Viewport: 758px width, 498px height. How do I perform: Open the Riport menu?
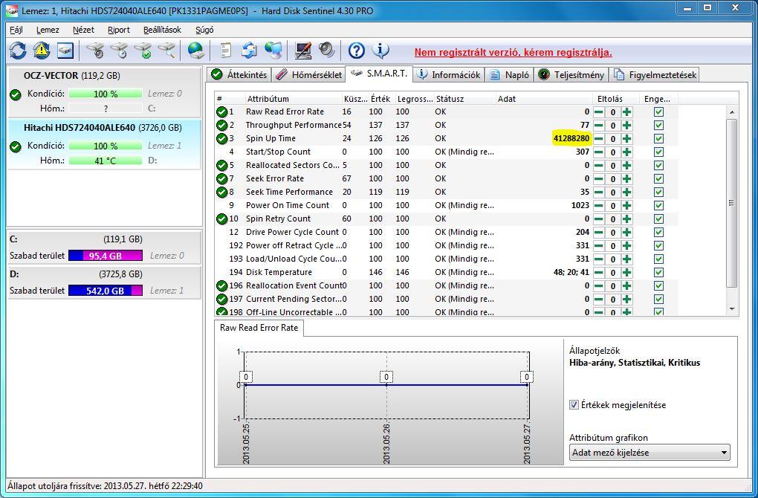[x=118, y=30]
